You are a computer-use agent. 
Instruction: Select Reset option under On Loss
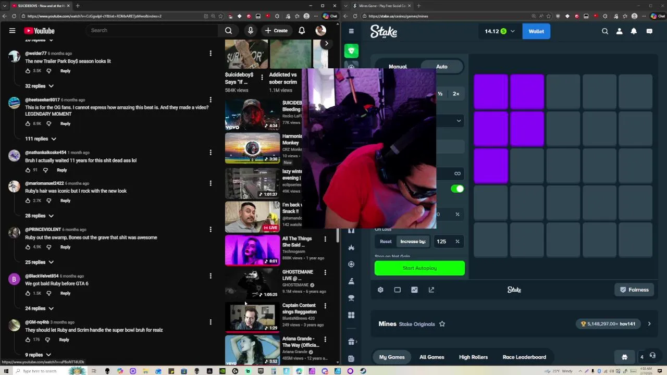[386, 241]
